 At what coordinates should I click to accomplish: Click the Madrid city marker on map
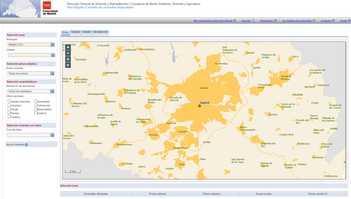point(200,106)
